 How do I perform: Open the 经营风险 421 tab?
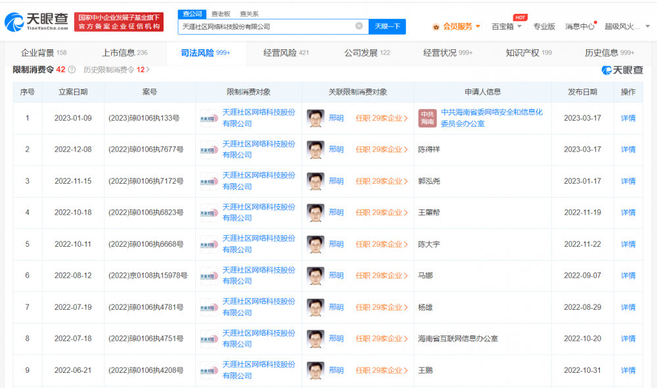286,53
